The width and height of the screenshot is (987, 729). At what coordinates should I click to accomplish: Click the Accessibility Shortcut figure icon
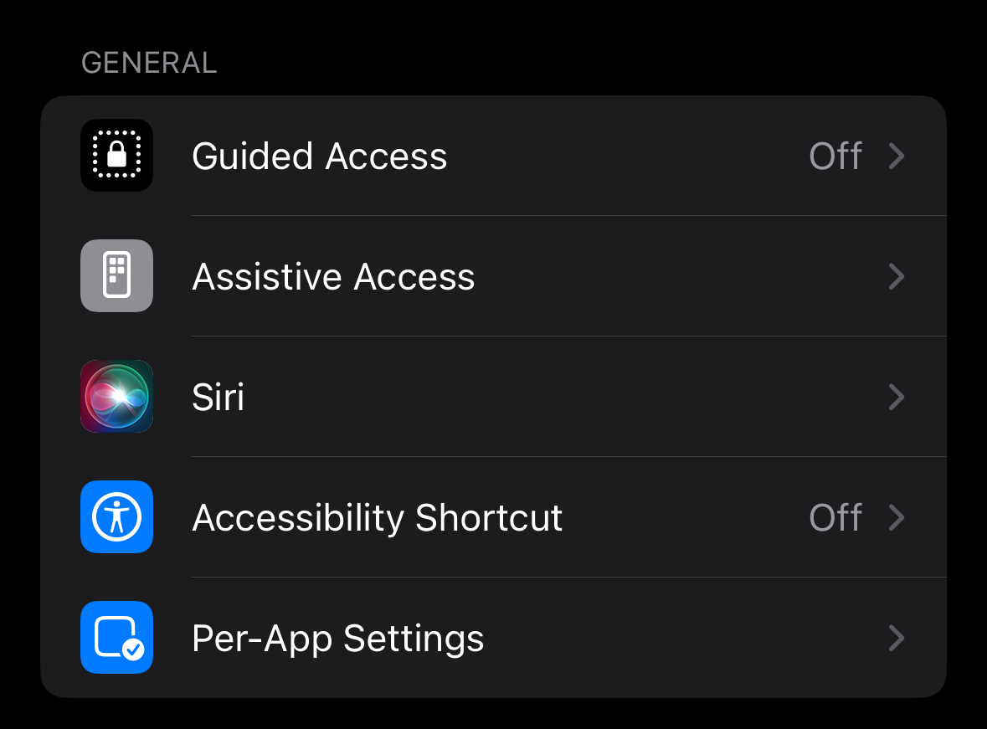[116, 516]
